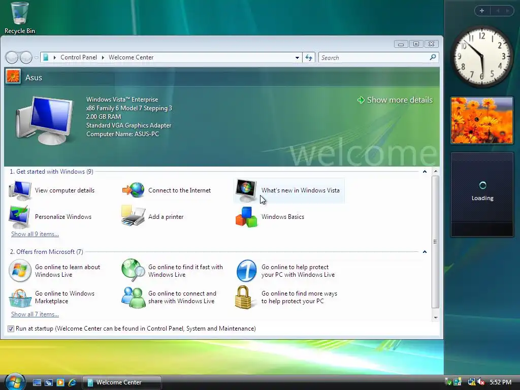This screenshot has height=390, width=520.
Task: Launch Windows Media Player from Quick Launch
Action: [x=60, y=382]
